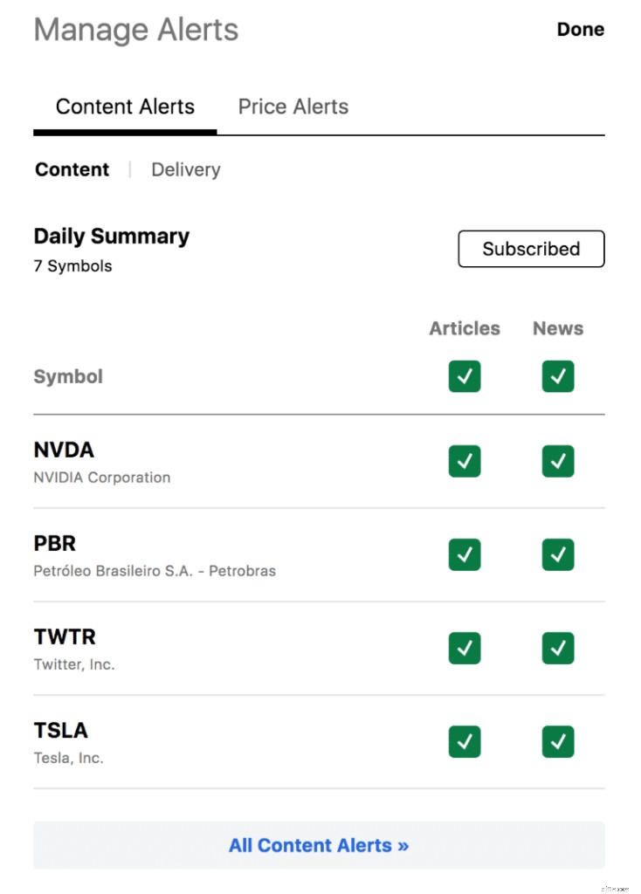Toggle News checkbox for PBR
Image resolution: width=641 pixels, height=894 pixels.
[558, 554]
